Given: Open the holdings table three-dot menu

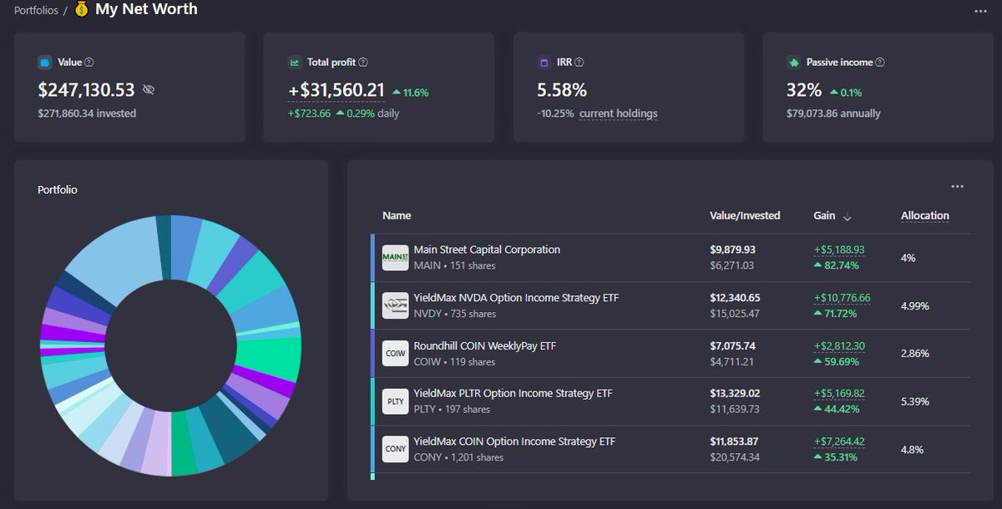Looking at the screenshot, I should pos(958,187).
